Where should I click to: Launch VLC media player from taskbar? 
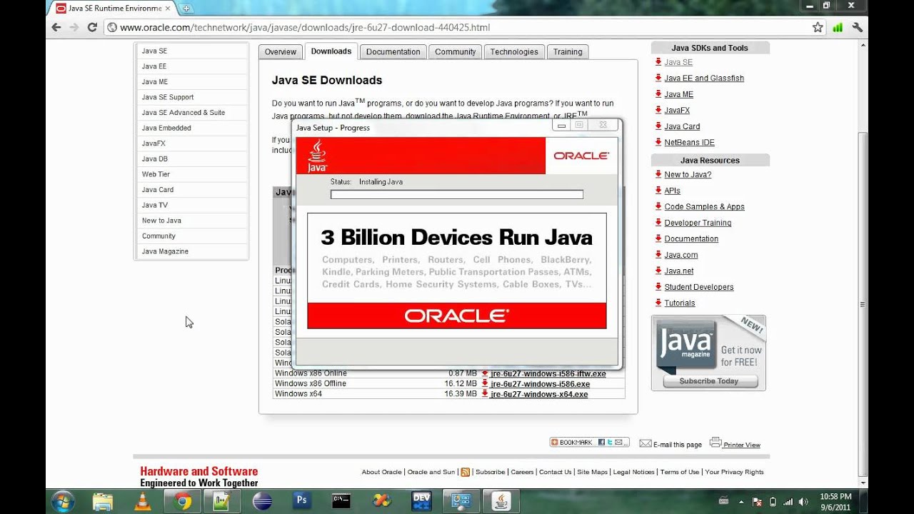[x=143, y=501]
